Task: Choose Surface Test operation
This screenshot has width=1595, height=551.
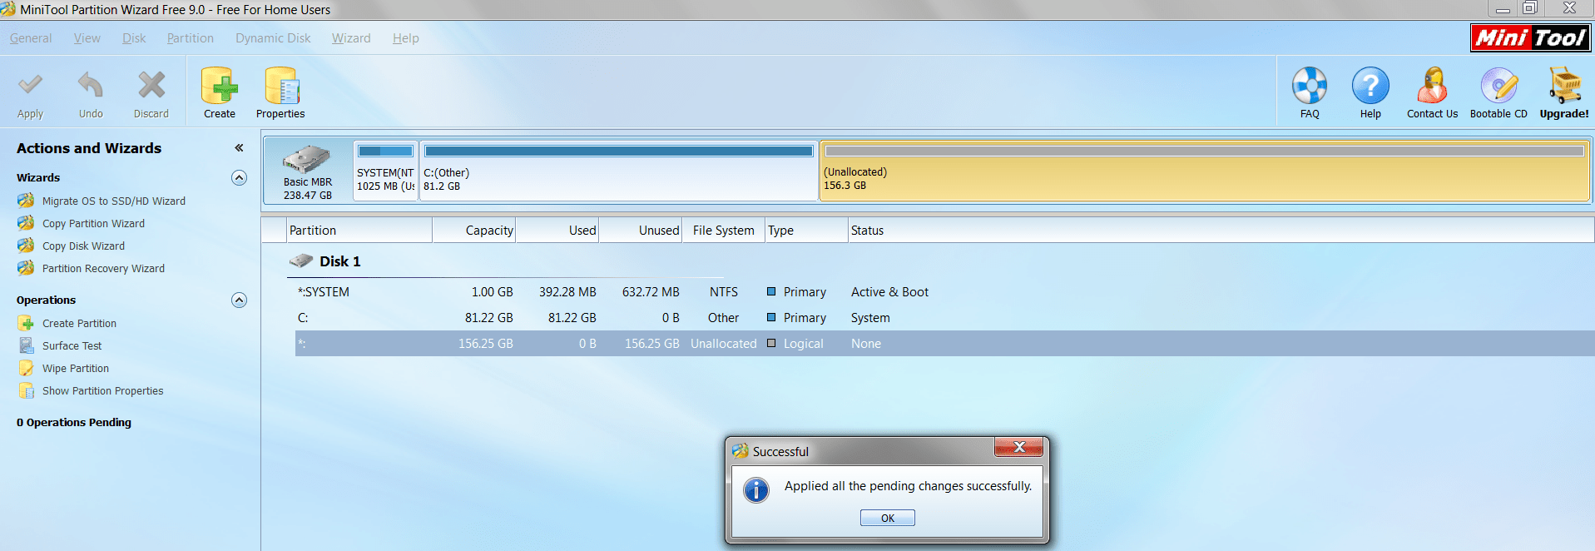Action: [x=72, y=346]
